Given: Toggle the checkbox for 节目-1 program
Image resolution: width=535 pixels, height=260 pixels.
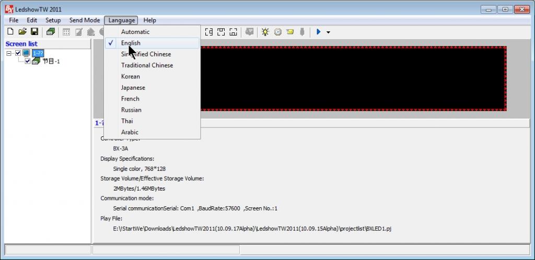Looking at the screenshot, I should [28, 61].
